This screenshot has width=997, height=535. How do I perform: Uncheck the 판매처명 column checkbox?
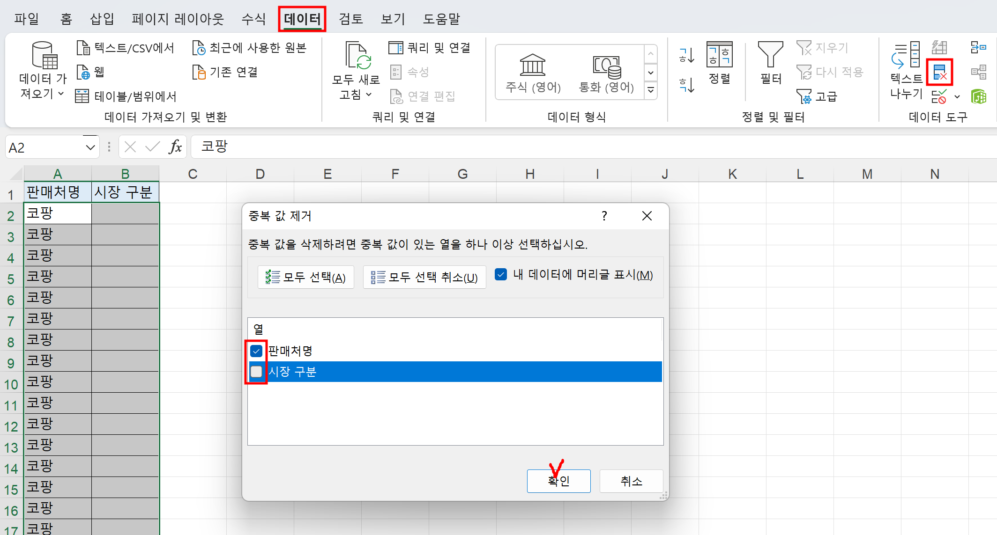pos(256,351)
